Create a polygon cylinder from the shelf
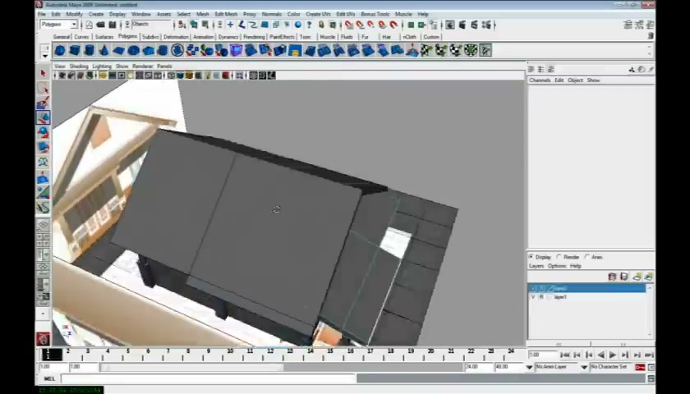This screenshot has width=690, height=394. (x=90, y=51)
